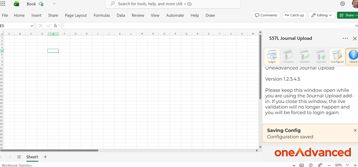Click the search for tools box

click(x=173, y=4)
